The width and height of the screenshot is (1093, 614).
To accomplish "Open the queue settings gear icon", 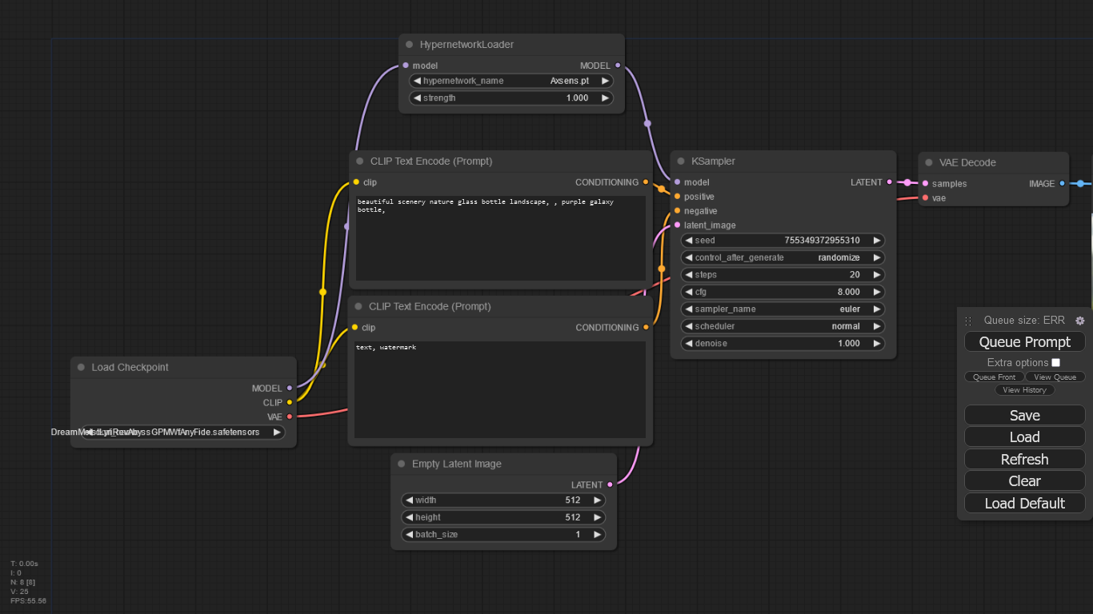I will (1079, 320).
